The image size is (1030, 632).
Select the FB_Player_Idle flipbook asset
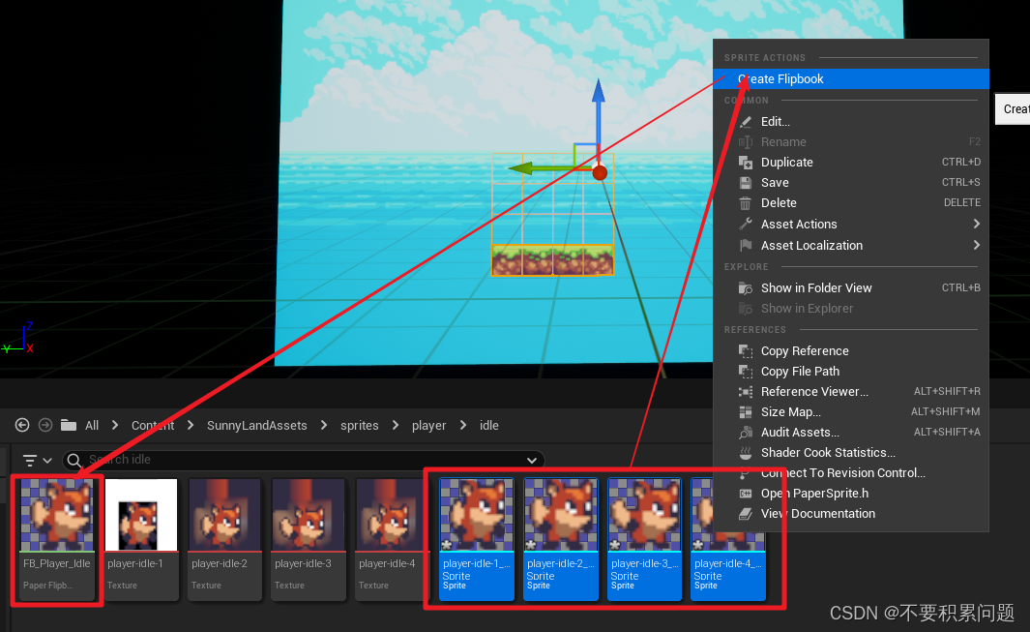pyautogui.click(x=57, y=539)
